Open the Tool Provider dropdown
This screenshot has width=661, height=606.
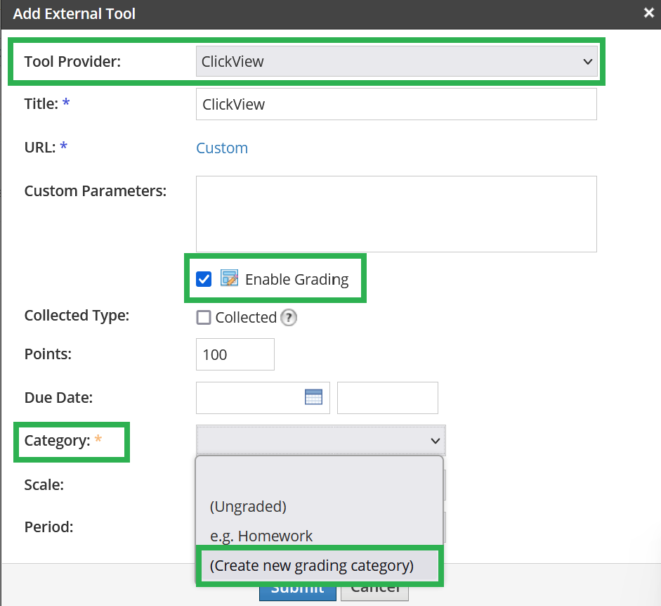[397, 62]
